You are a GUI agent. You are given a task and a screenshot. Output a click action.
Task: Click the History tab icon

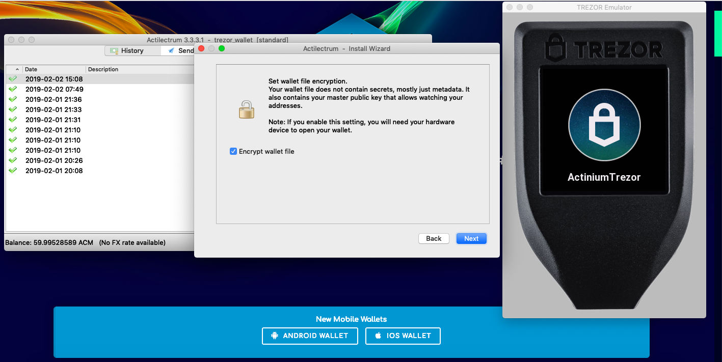[114, 51]
